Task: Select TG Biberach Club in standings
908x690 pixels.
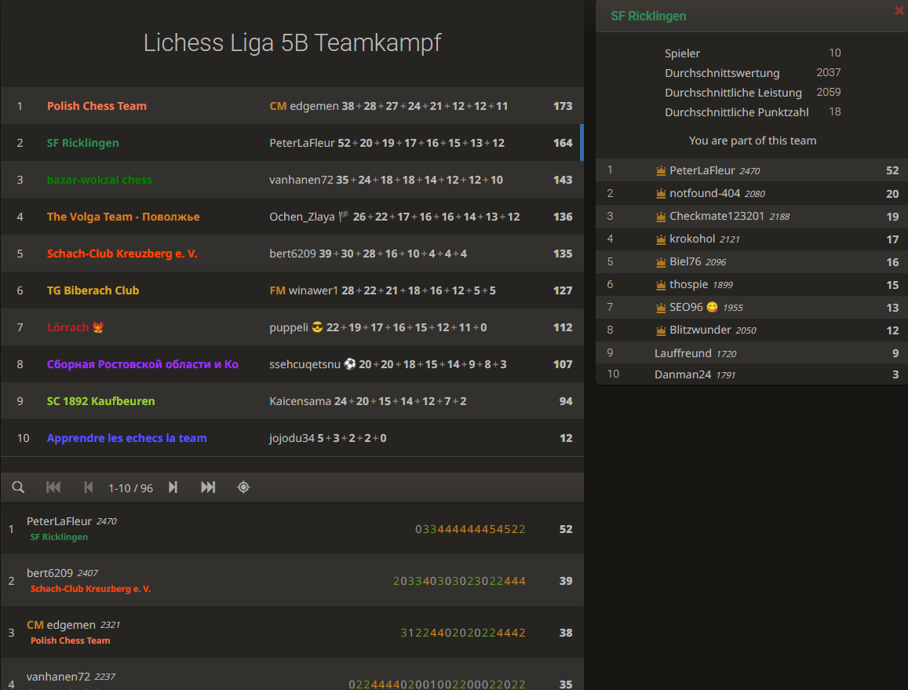Action: pos(93,290)
